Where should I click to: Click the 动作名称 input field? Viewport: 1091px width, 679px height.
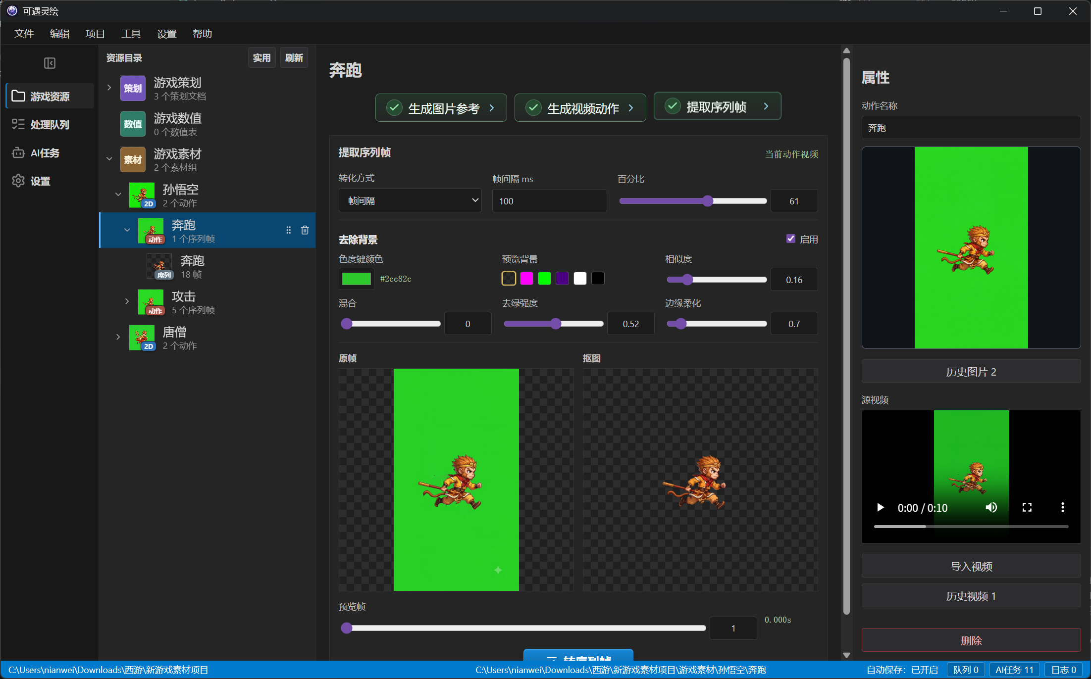pyautogui.click(x=971, y=128)
